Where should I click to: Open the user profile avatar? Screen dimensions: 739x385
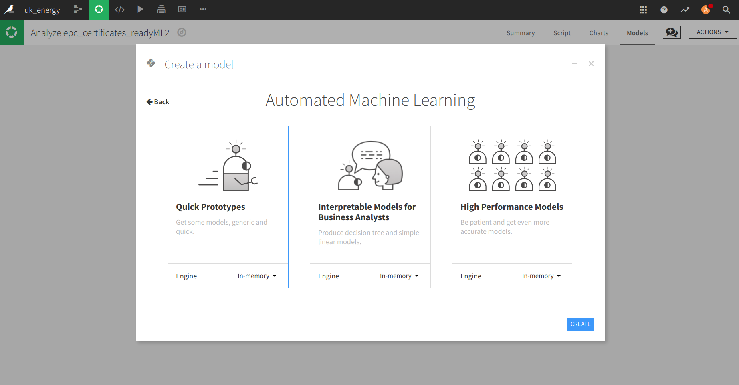(x=705, y=10)
